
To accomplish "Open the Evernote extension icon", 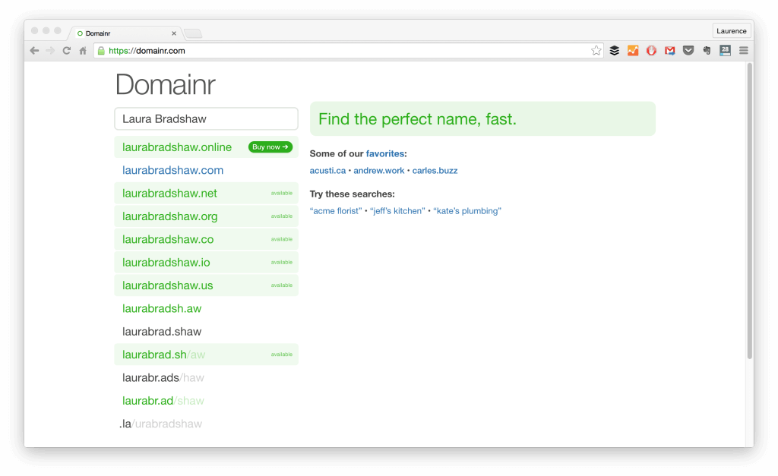I will [x=707, y=50].
